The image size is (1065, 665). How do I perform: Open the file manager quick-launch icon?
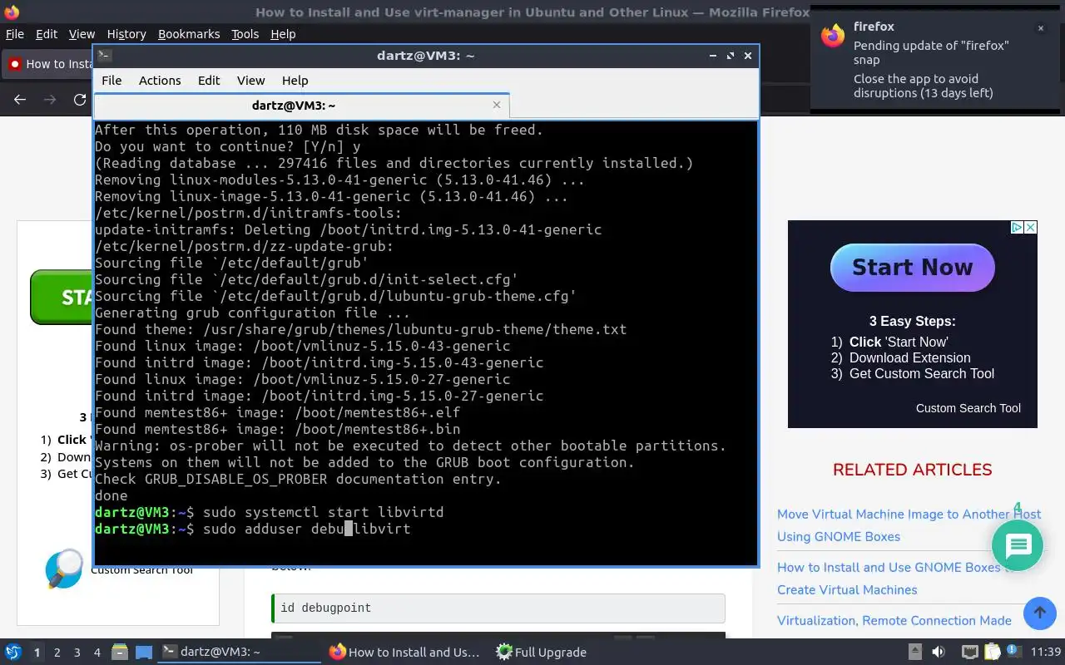point(119,653)
